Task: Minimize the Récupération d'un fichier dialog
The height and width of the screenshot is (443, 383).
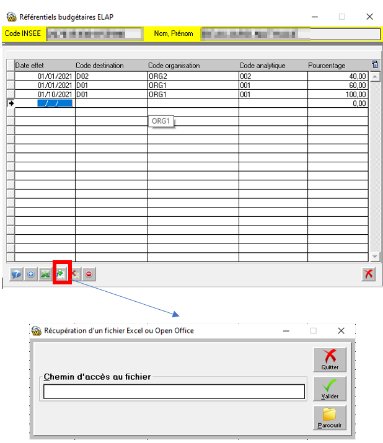Action: coord(286,331)
